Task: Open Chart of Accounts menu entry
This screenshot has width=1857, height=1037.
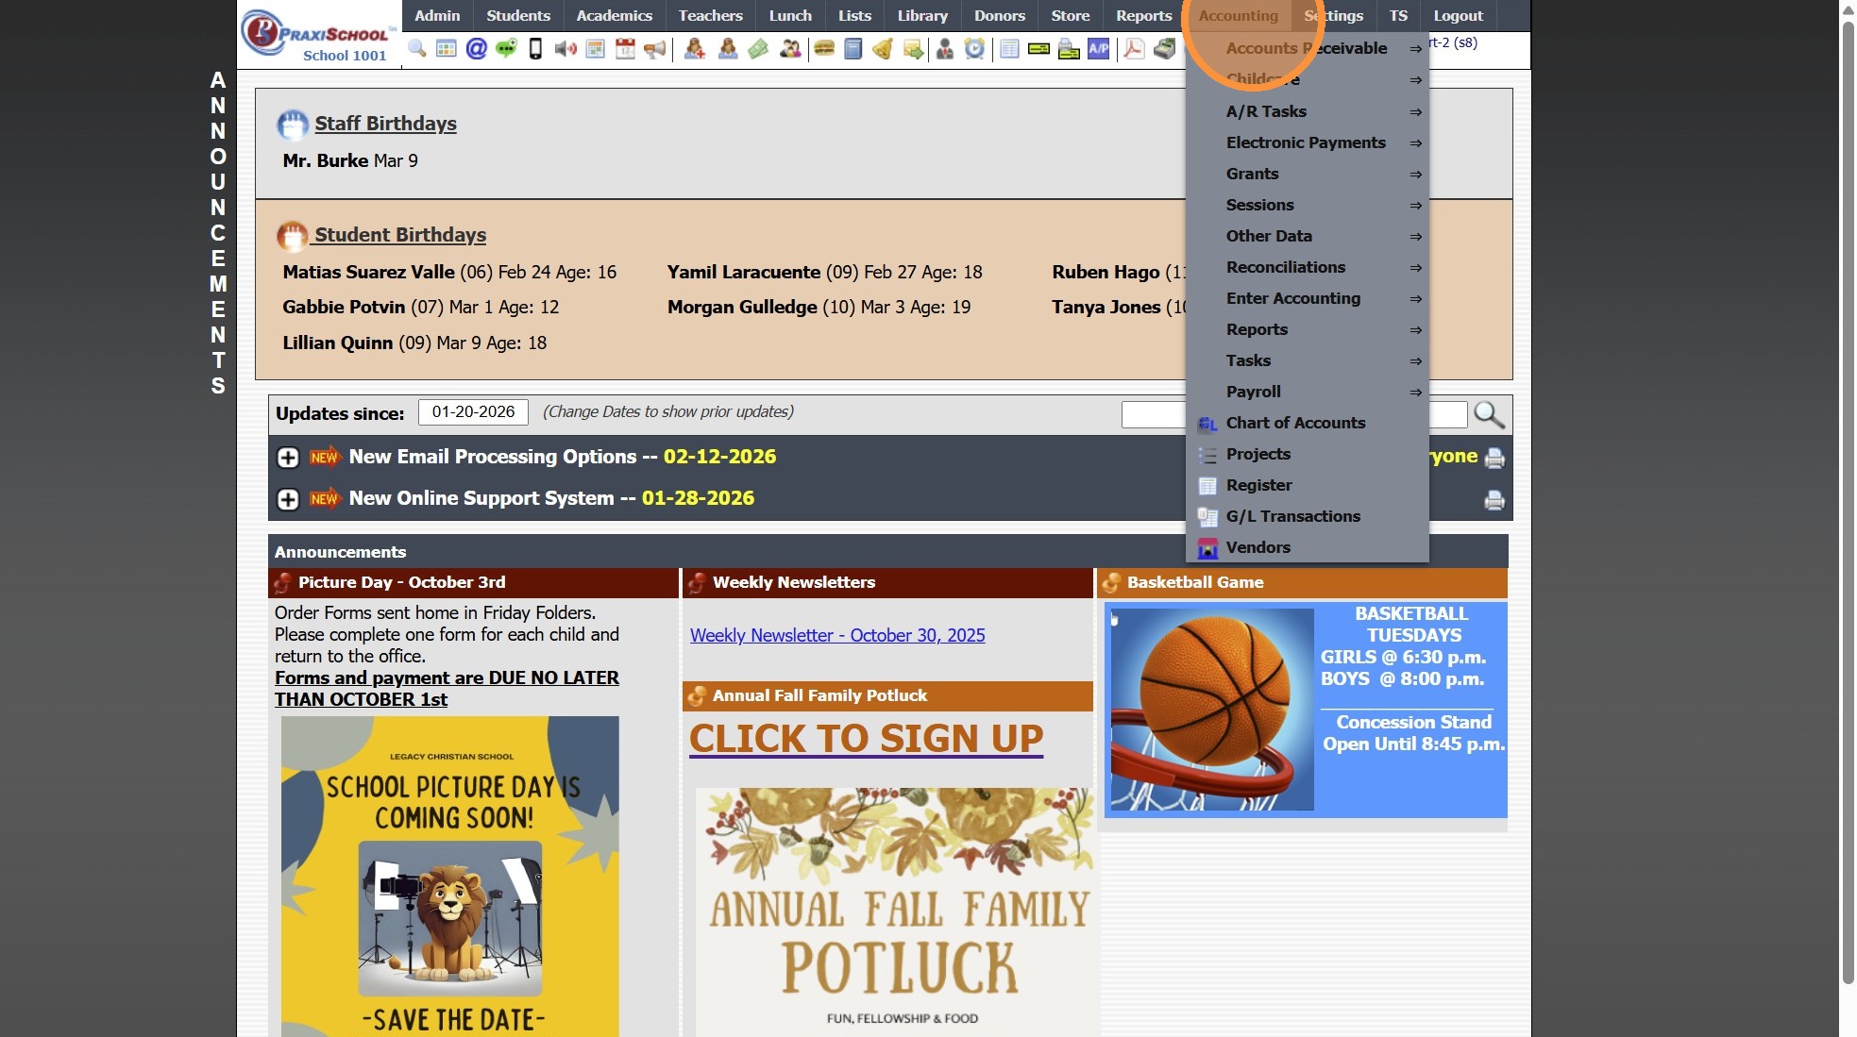Action: 1295,423
